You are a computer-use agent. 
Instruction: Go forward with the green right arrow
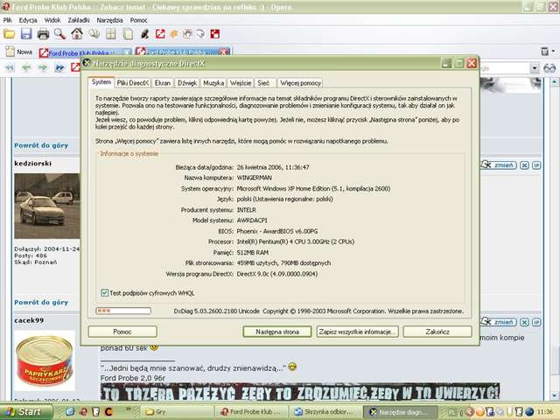43,67
